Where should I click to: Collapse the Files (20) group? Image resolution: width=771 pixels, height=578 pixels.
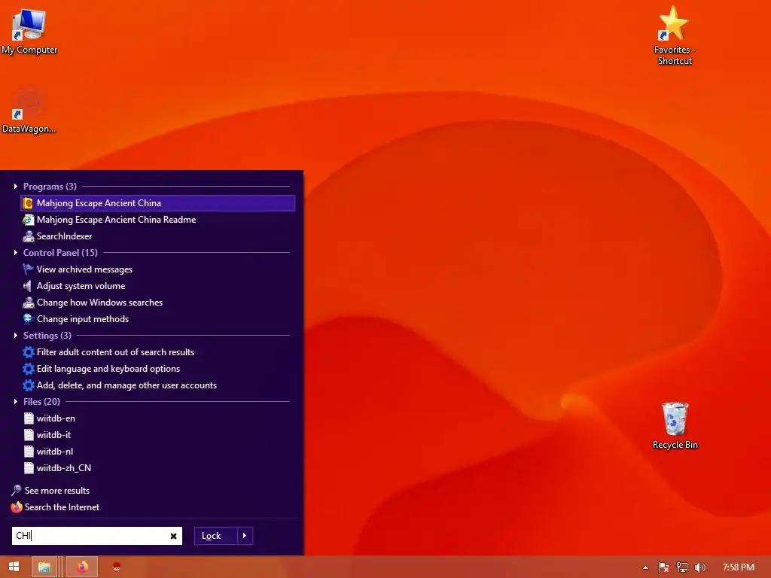point(16,402)
